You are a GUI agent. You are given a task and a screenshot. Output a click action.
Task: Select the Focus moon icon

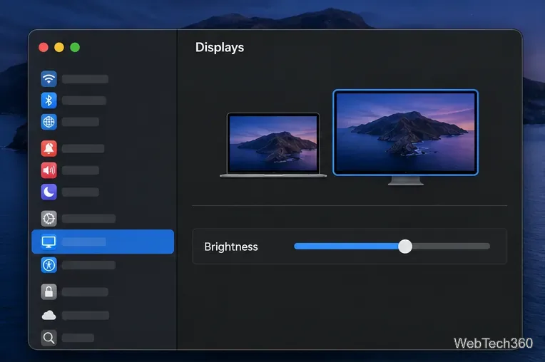click(49, 192)
